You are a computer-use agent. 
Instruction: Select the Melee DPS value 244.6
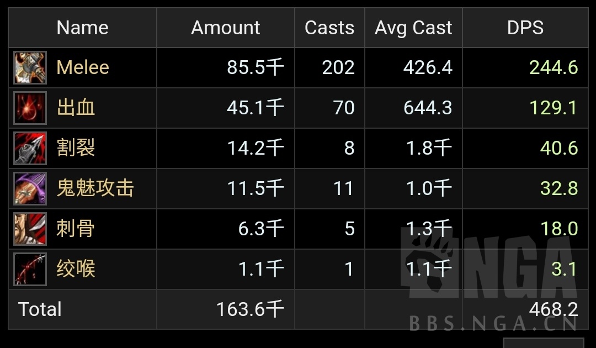(x=554, y=67)
